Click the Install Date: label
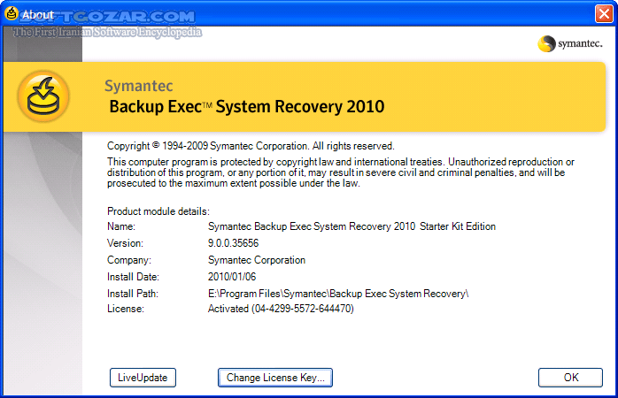Screen dimensions: 618x398 133,277
